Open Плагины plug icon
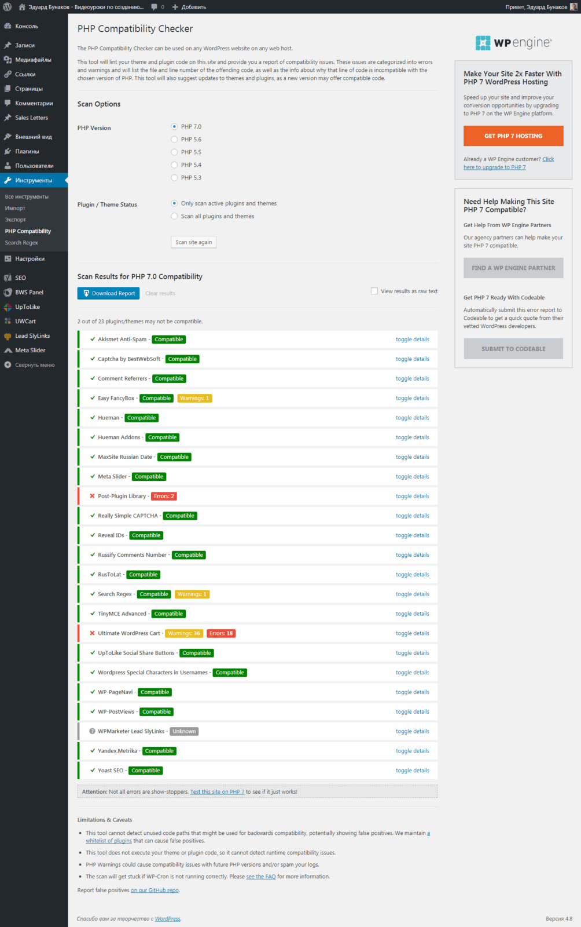The height and width of the screenshot is (927, 581). 8,151
